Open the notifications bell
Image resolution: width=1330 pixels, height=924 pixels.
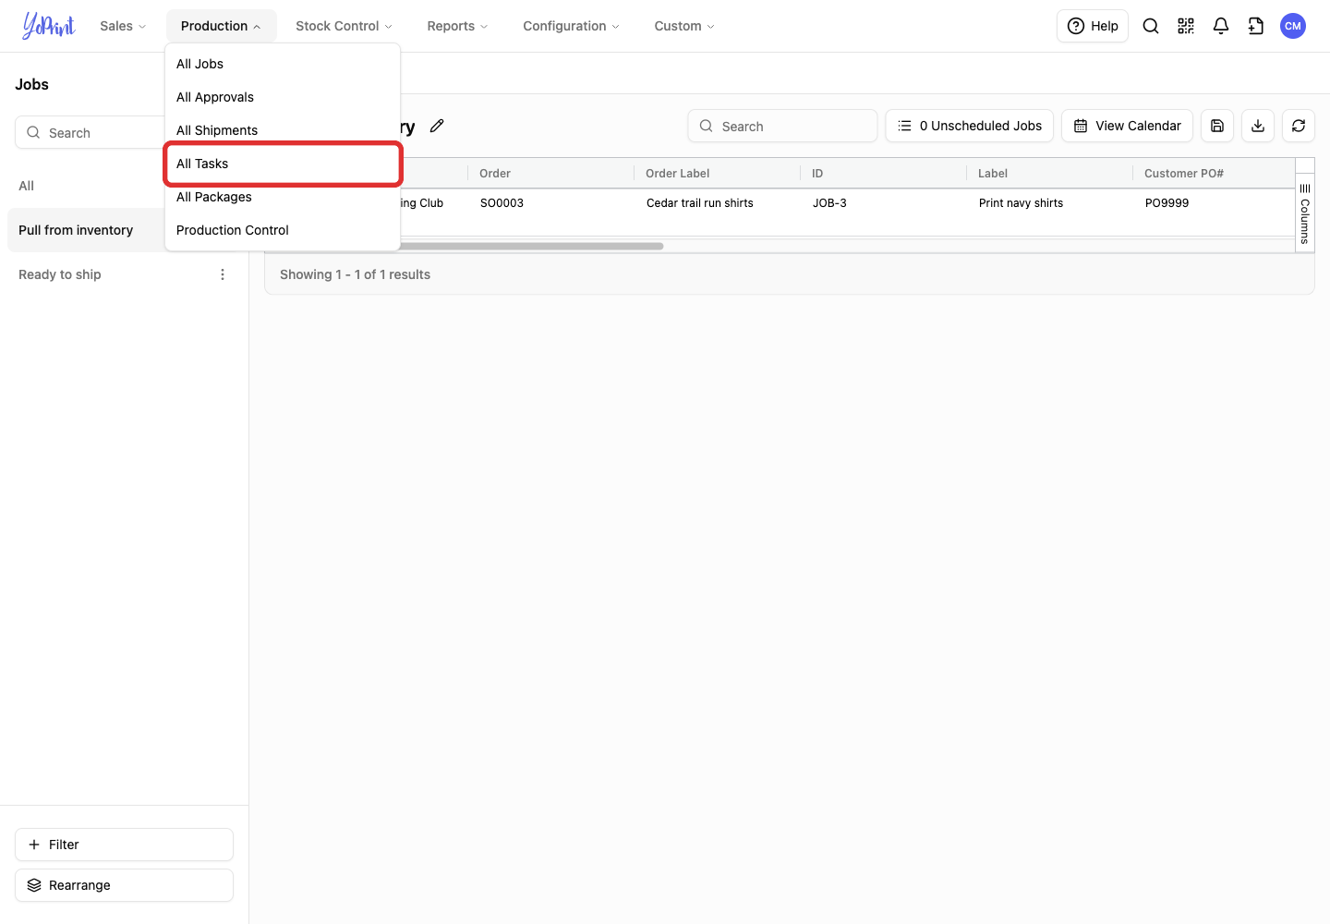click(1221, 26)
